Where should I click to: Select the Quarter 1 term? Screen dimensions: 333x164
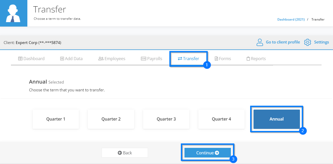pyautogui.click(x=56, y=119)
